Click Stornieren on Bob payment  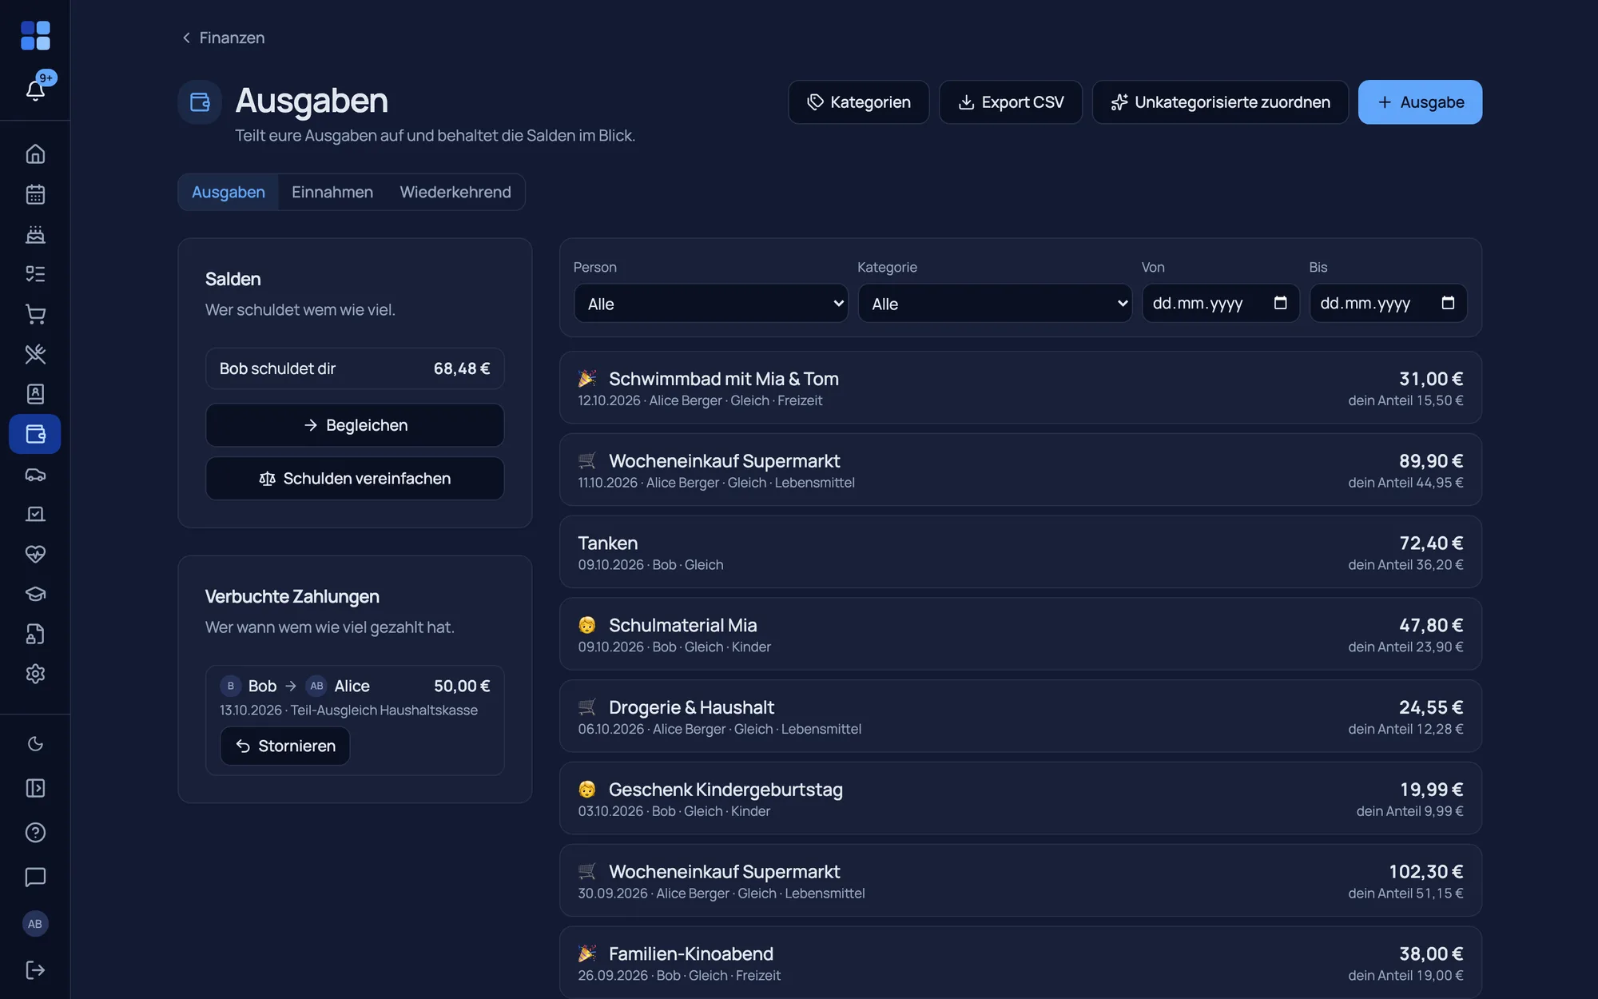[x=285, y=746]
